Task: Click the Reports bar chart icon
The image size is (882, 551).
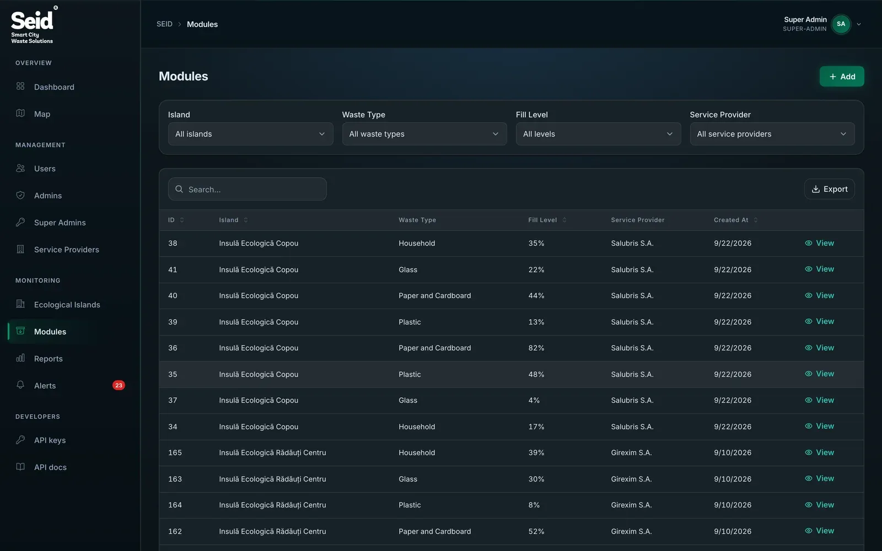Action: (20, 358)
